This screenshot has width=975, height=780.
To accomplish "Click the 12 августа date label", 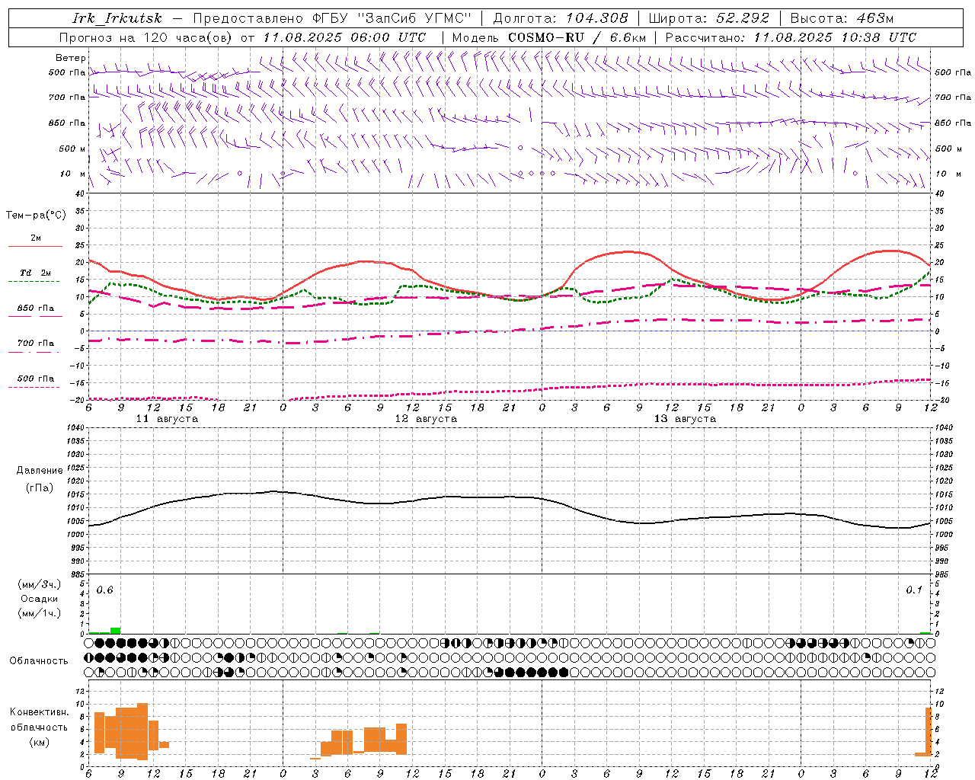I will tap(426, 419).
